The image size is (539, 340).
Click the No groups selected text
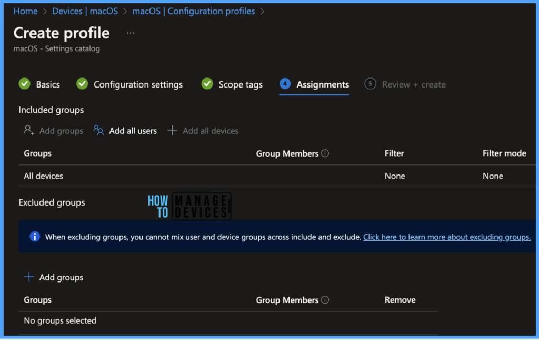click(x=60, y=320)
